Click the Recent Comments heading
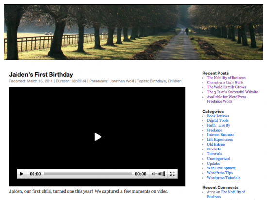 [220, 187]
